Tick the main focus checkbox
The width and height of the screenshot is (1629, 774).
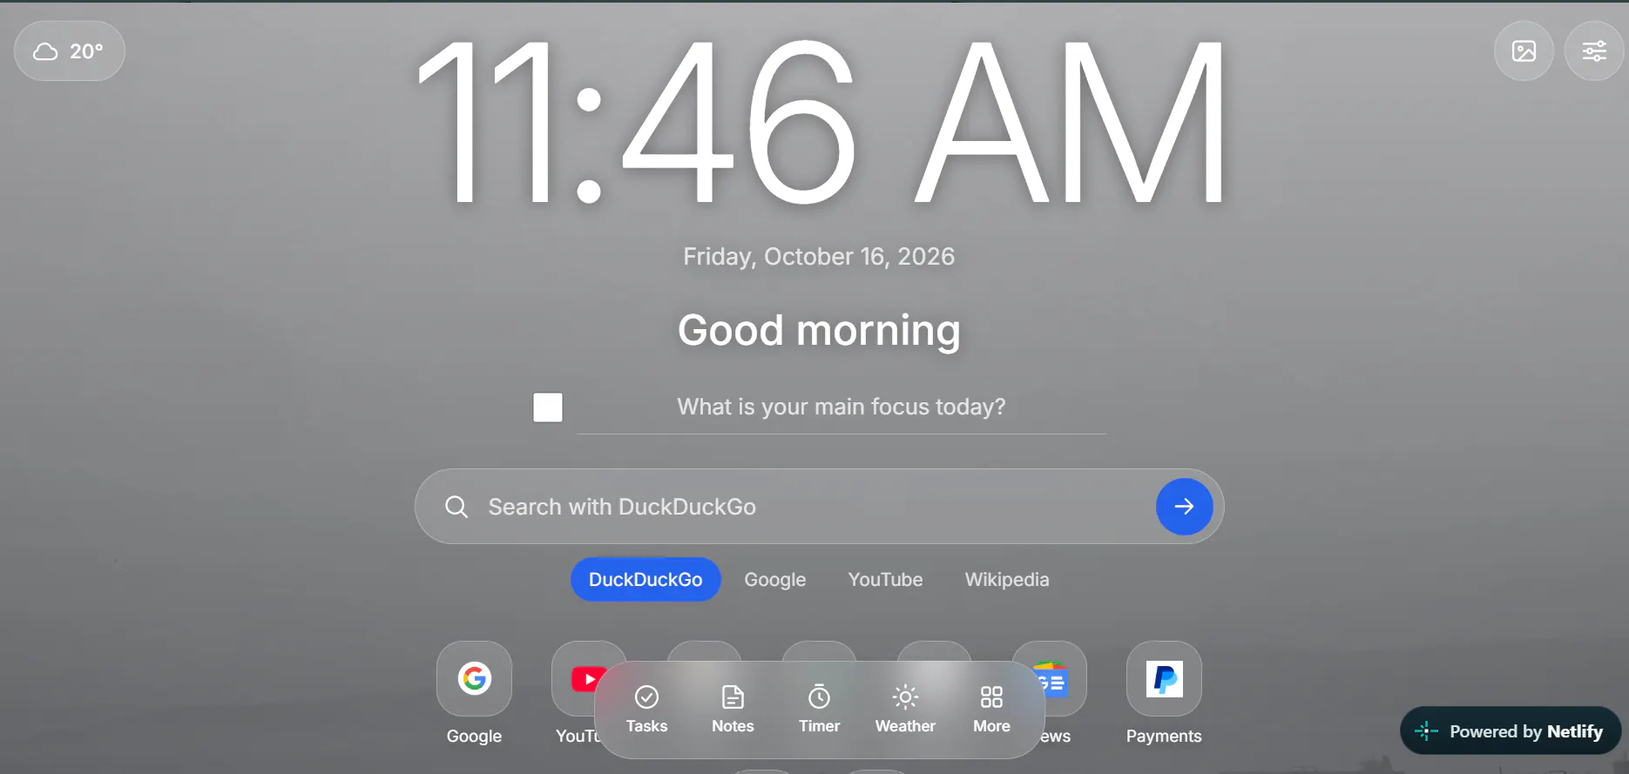click(548, 407)
